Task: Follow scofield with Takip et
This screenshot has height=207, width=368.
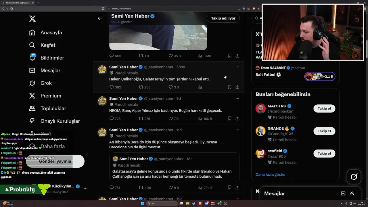Action: [x=324, y=153]
